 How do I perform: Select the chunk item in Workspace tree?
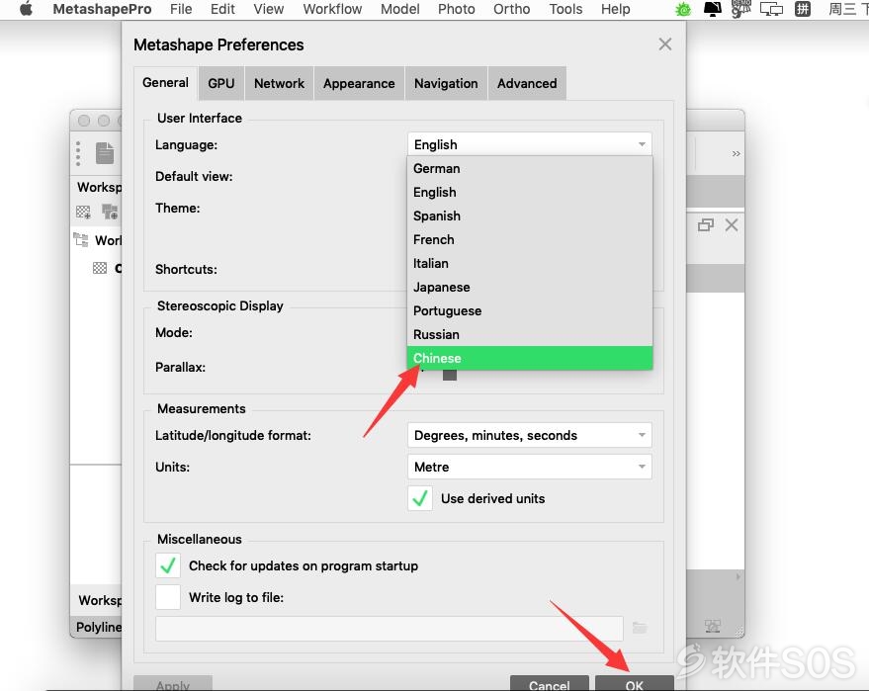point(107,268)
